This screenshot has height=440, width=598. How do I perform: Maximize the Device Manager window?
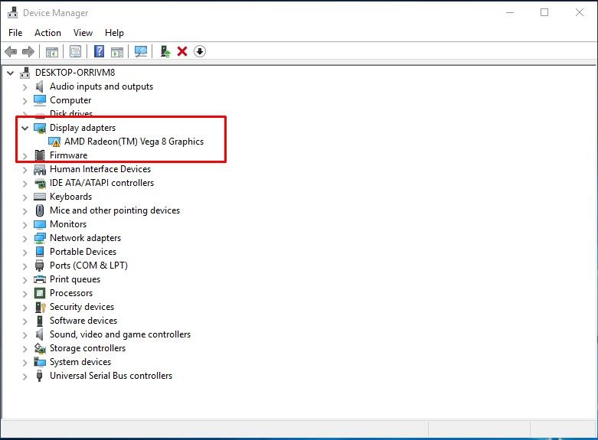click(x=544, y=12)
